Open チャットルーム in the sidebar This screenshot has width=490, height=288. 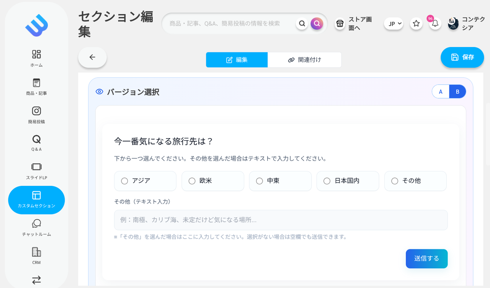tap(36, 228)
